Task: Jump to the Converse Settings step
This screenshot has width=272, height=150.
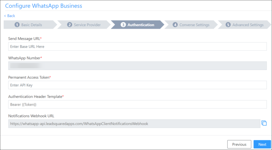Action: 191,25
